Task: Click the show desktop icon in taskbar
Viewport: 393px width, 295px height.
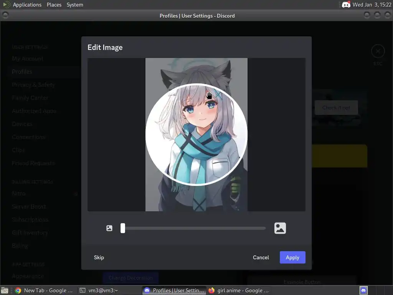Action: point(5,290)
